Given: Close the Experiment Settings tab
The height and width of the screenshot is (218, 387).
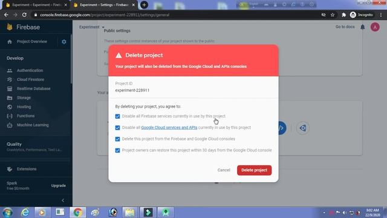Looking at the screenshot, I should pos(133,5).
